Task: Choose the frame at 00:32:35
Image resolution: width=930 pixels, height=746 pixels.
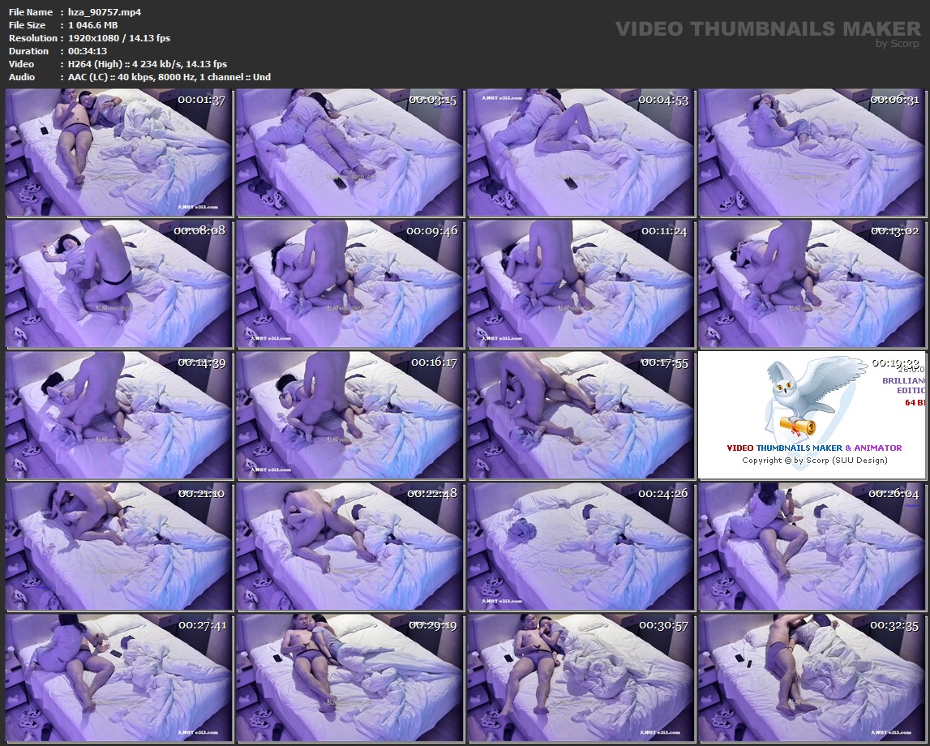Action: [812, 678]
